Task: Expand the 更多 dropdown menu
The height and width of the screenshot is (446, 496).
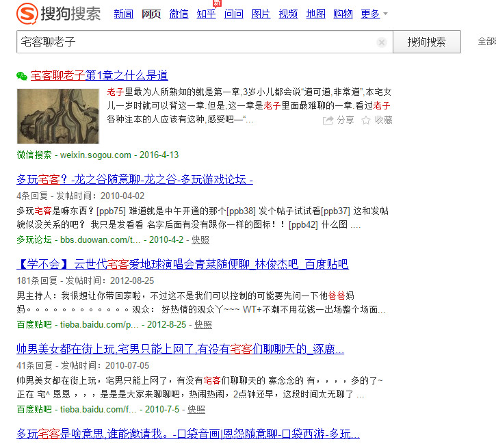Action: pos(374,14)
